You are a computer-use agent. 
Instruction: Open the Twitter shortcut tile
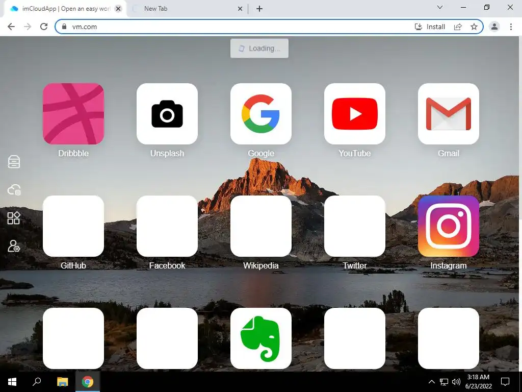coord(355,226)
